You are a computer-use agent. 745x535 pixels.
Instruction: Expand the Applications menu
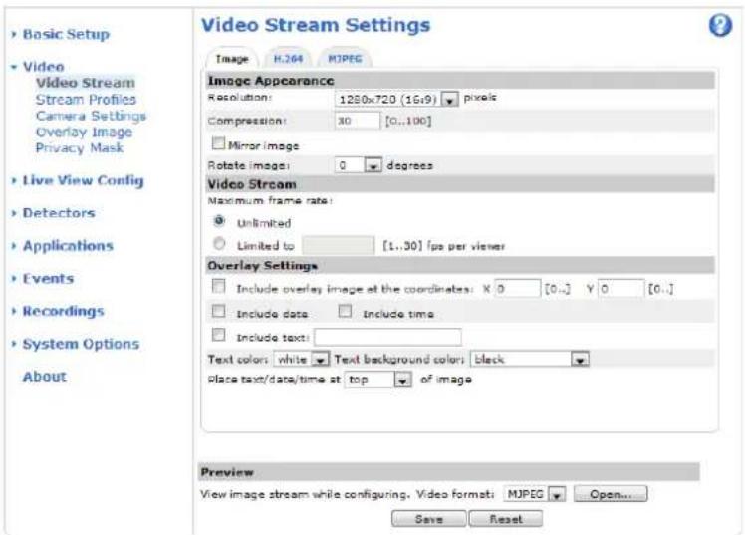(x=68, y=246)
